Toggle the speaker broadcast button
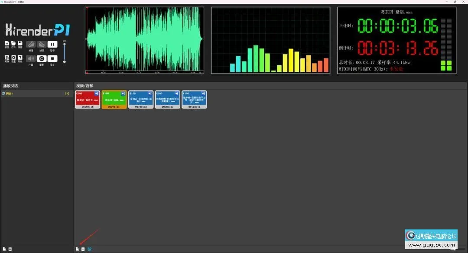Screen dimensions: 468x253 (x=31, y=58)
